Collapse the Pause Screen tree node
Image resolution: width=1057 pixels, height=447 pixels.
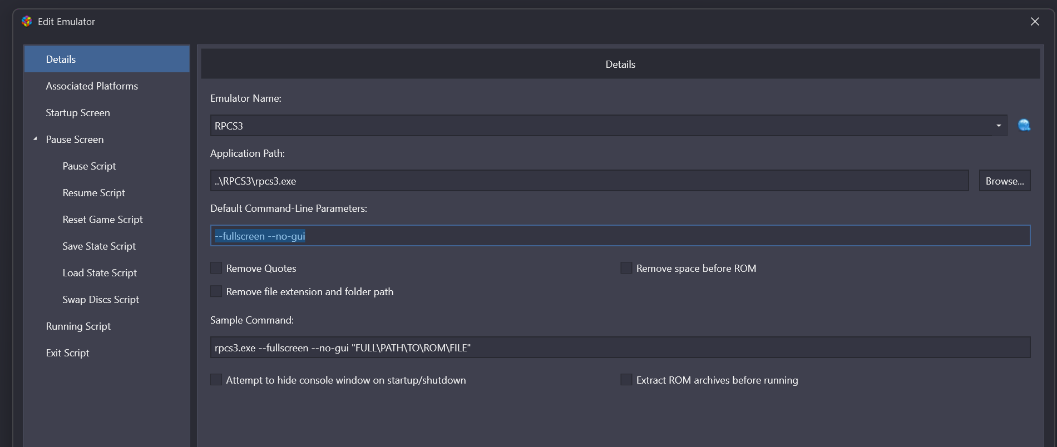(x=35, y=139)
